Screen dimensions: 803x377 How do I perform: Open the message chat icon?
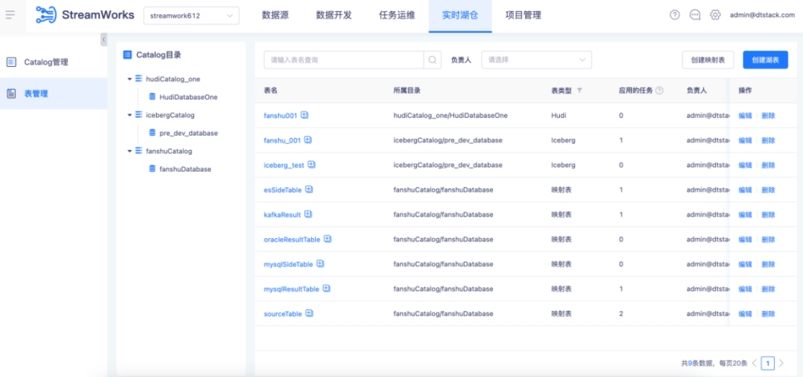point(695,15)
